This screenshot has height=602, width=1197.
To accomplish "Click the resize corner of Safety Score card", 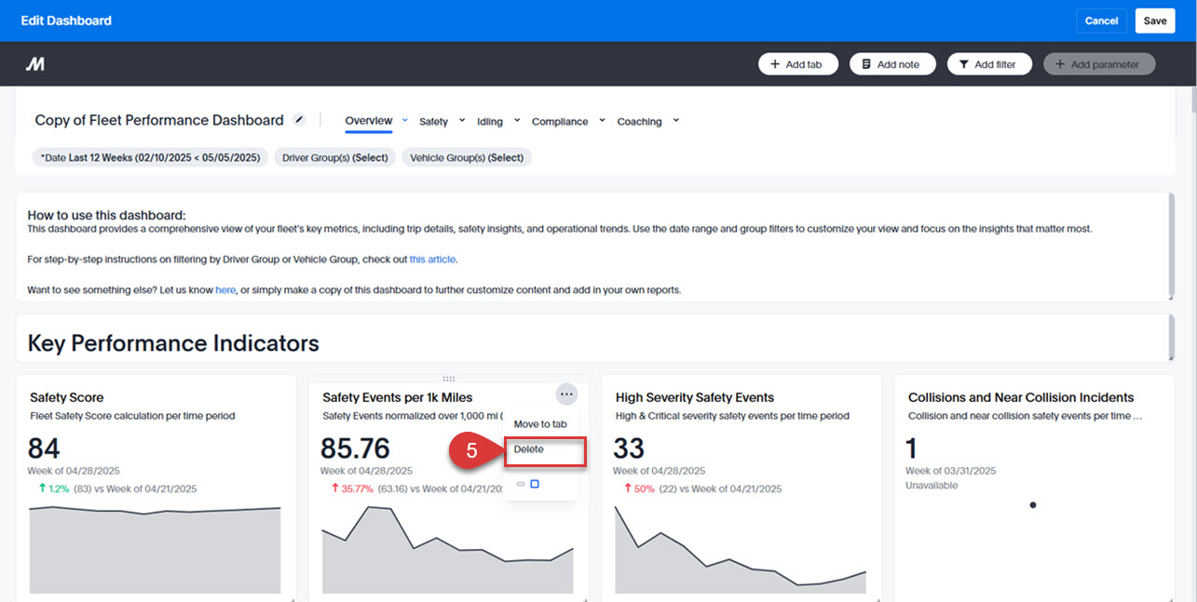I will click(292, 598).
